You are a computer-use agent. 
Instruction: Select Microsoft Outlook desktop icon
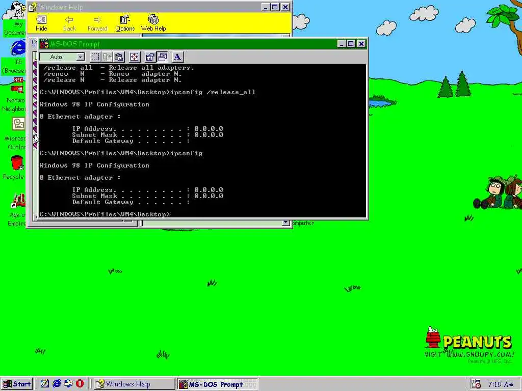pos(15,133)
